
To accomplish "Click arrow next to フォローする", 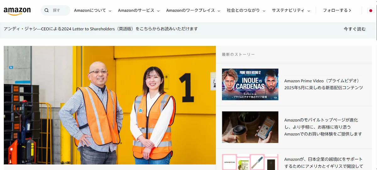I will click(x=350, y=10).
